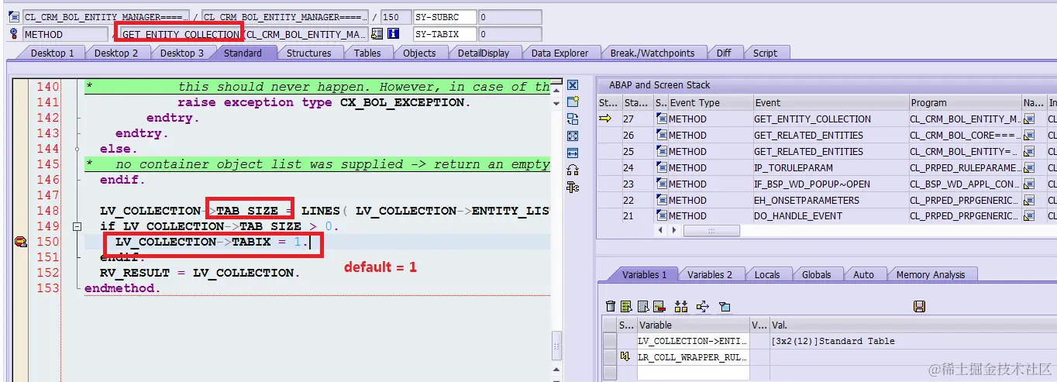This screenshot has width=1057, height=382.
Task: Click the Close Tool icon beside the editor
Action: coord(573,85)
